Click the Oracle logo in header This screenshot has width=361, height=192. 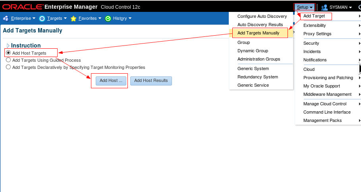tap(23, 7)
